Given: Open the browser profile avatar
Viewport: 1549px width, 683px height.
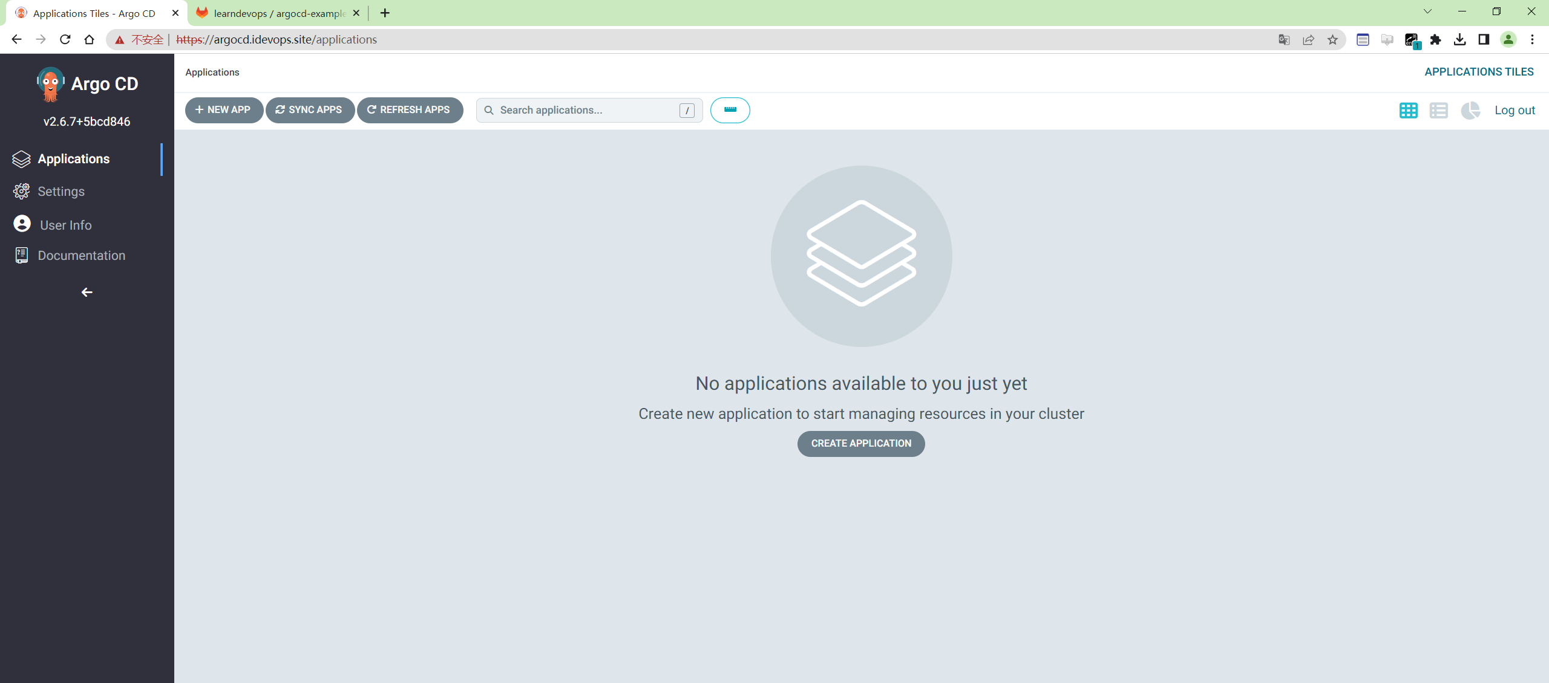Looking at the screenshot, I should pyautogui.click(x=1508, y=40).
